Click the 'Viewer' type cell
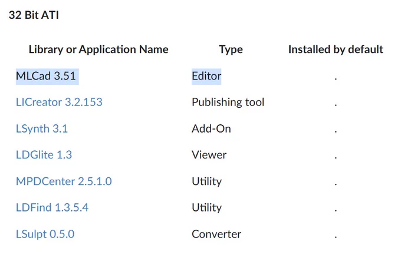Screen dimensions: 401x261 [209, 155]
